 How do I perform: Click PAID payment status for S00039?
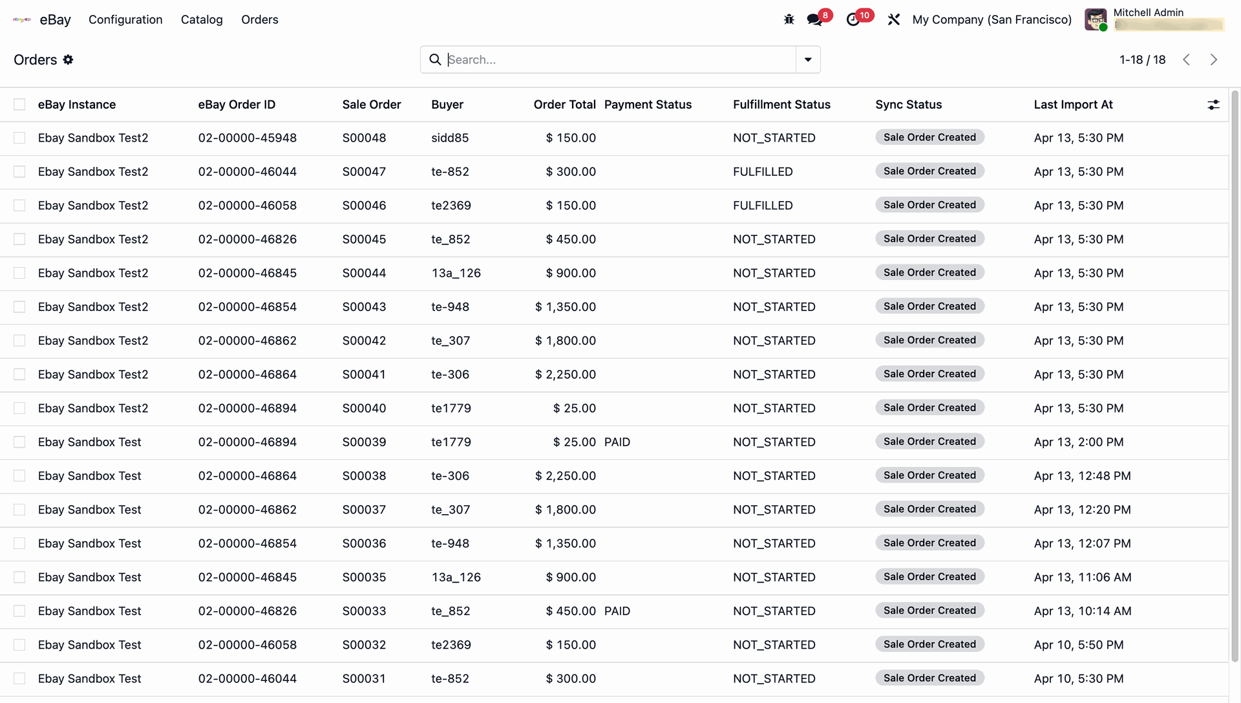617,442
